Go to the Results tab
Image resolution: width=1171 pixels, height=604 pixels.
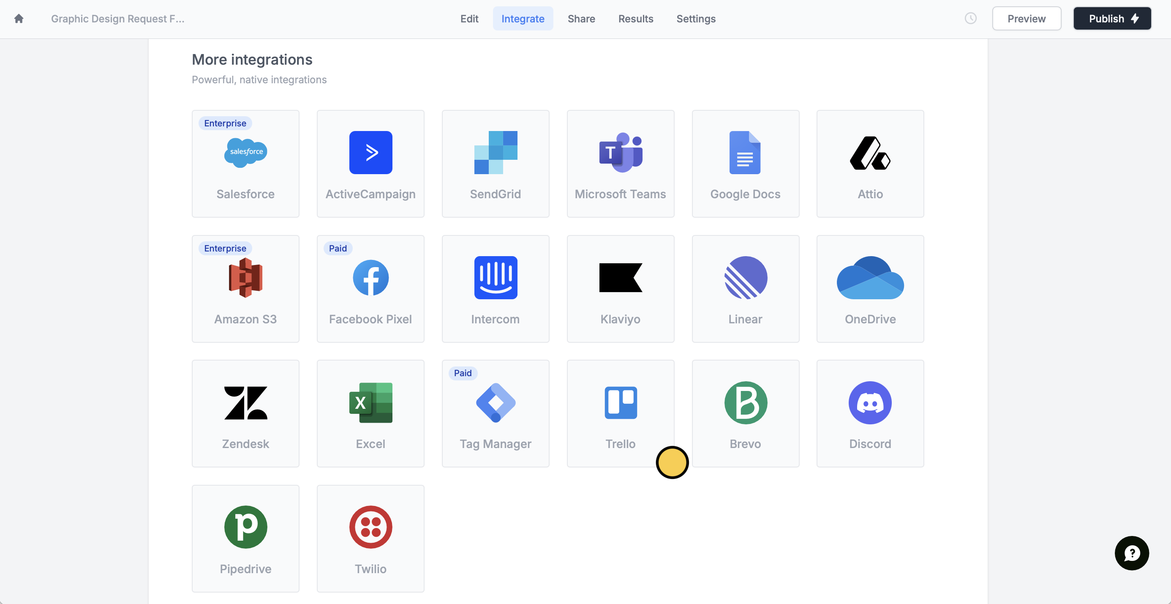[635, 19]
